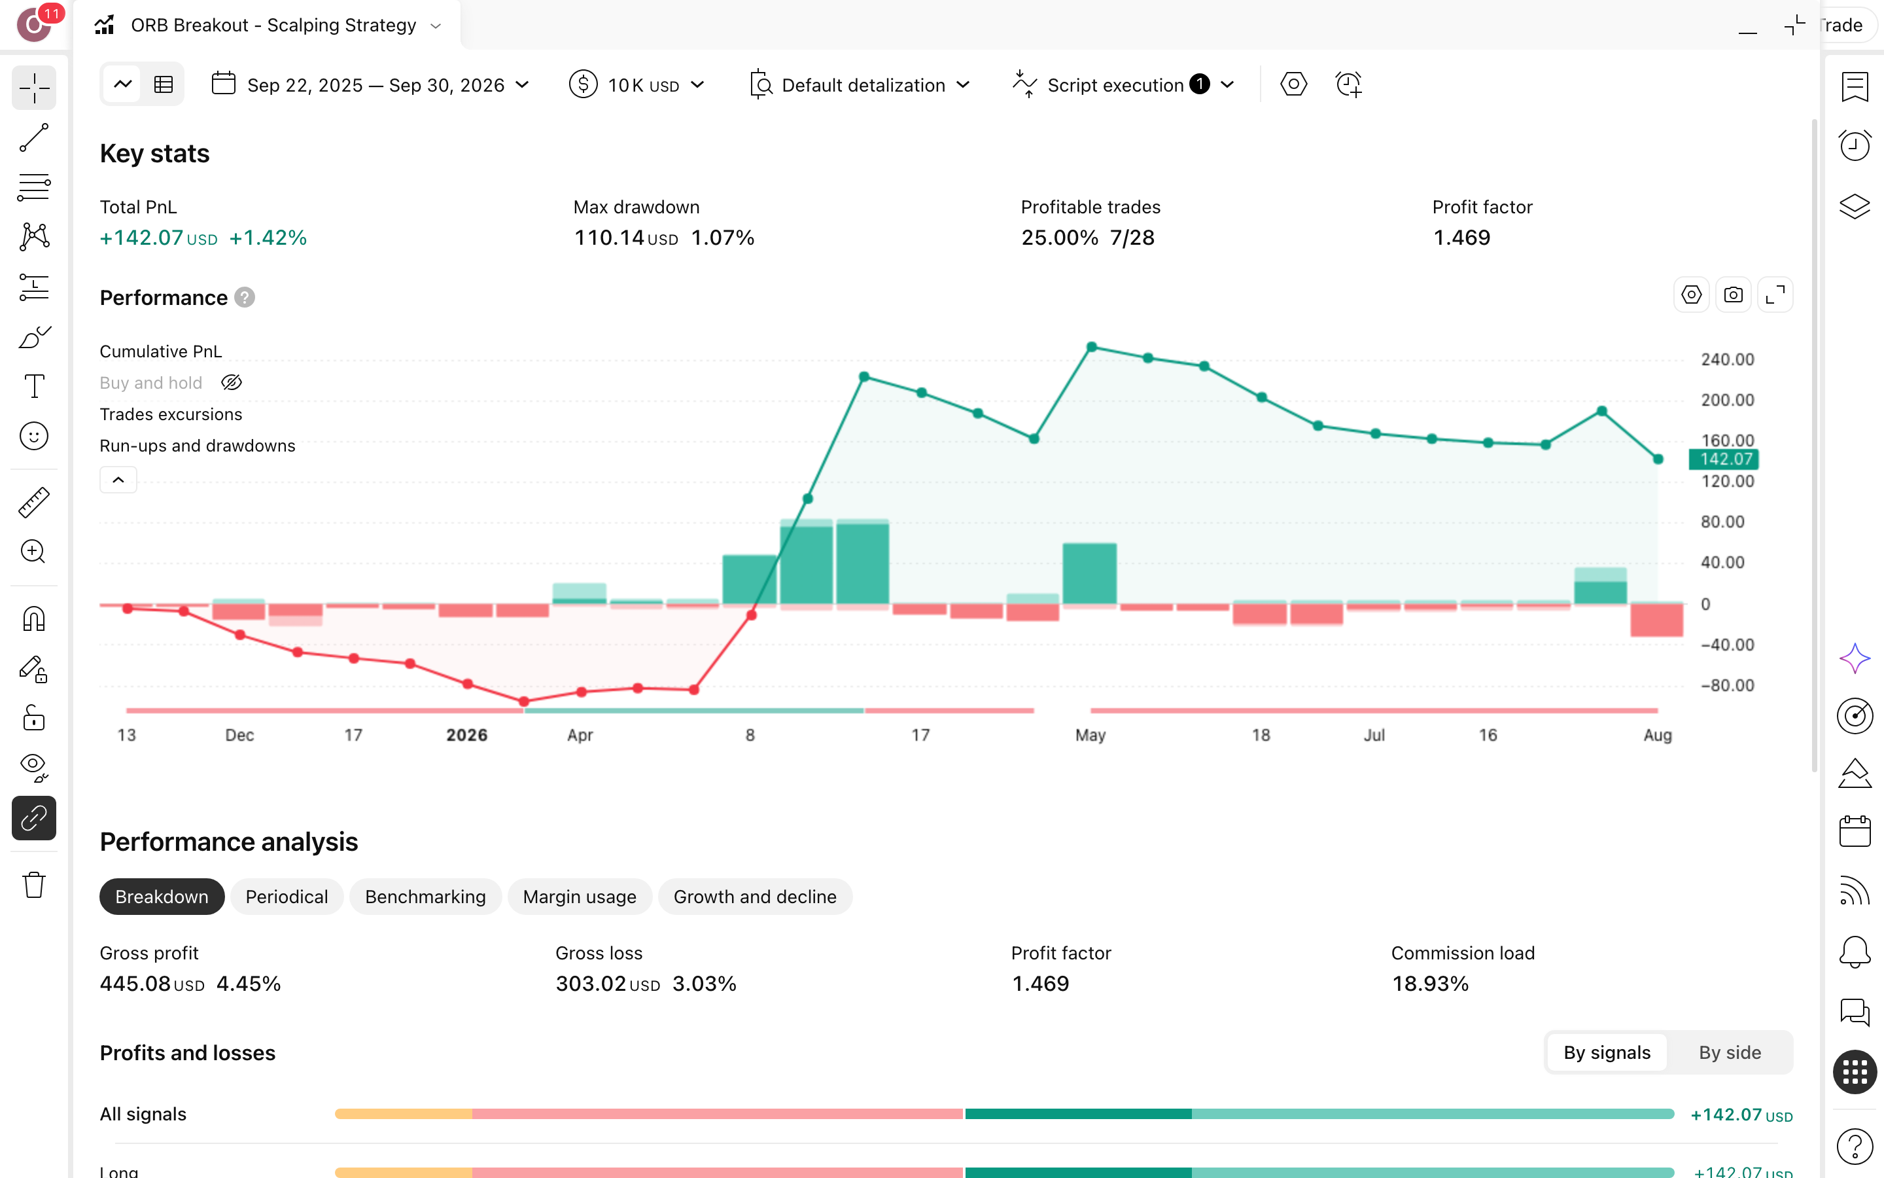Select the ruler measure tool

(x=34, y=503)
